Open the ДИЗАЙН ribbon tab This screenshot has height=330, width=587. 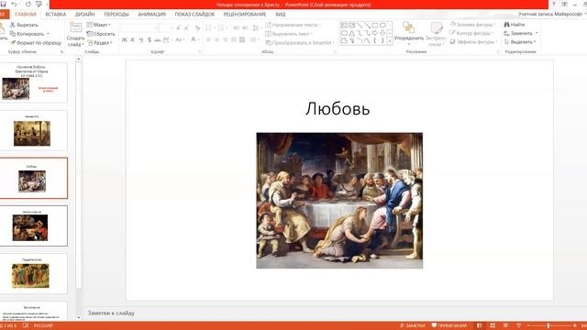(x=85, y=15)
